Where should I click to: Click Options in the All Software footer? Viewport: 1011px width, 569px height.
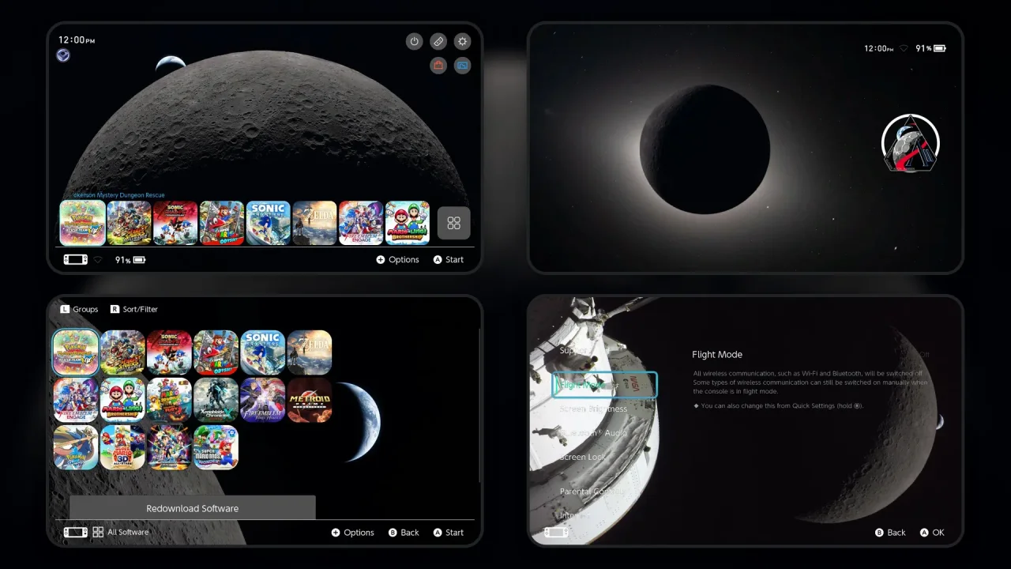(353, 532)
